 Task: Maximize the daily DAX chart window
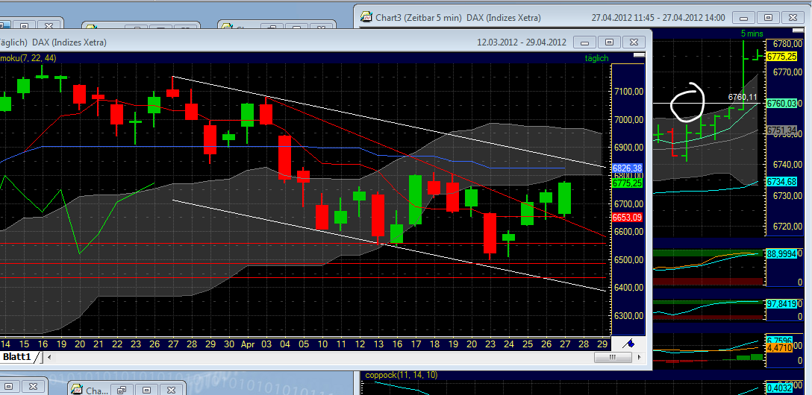pos(609,42)
